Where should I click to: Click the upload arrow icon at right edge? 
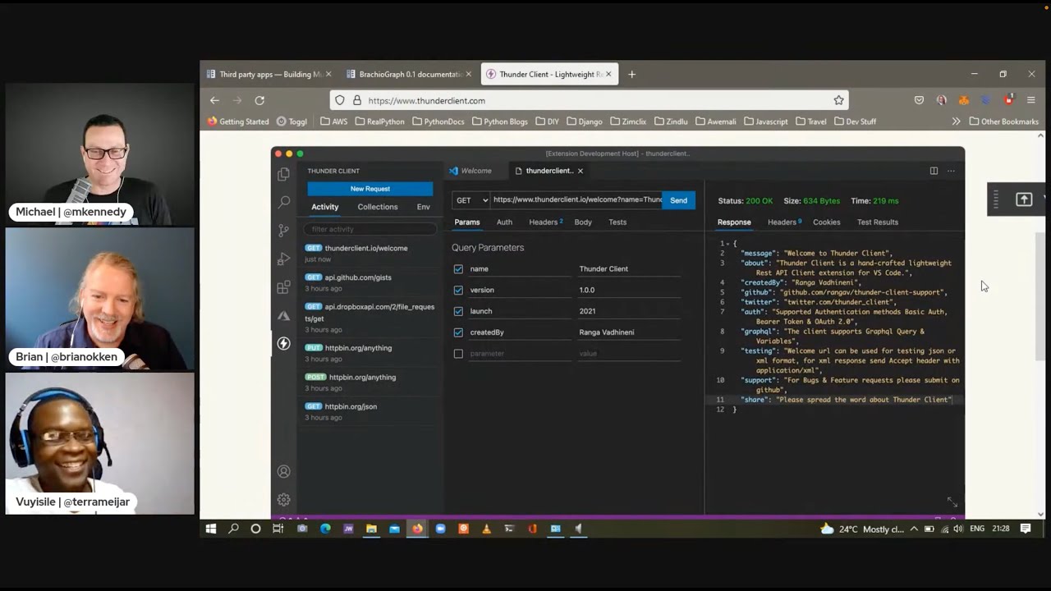tap(1024, 199)
